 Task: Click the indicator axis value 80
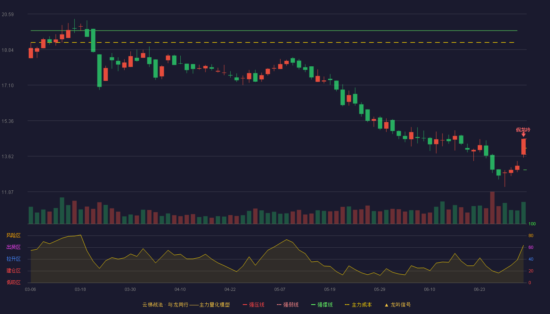(531, 235)
